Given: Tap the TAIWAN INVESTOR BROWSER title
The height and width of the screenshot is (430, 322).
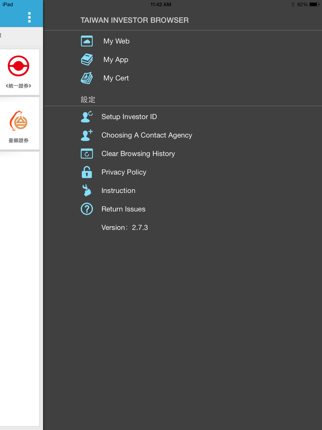Looking at the screenshot, I should point(135,20).
